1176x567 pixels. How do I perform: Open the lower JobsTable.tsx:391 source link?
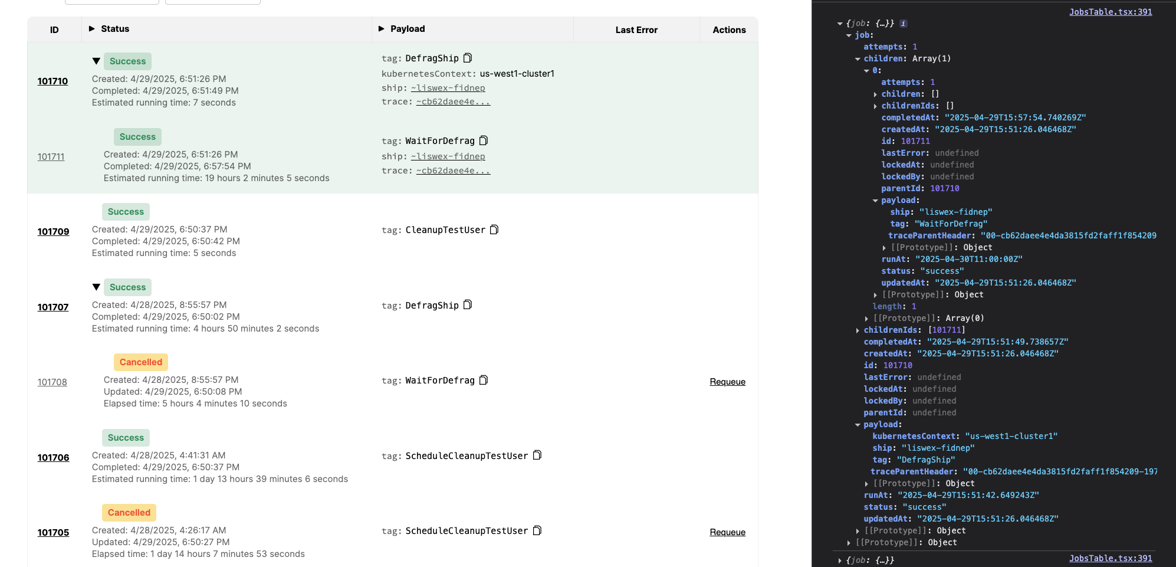click(x=1111, y=558)
